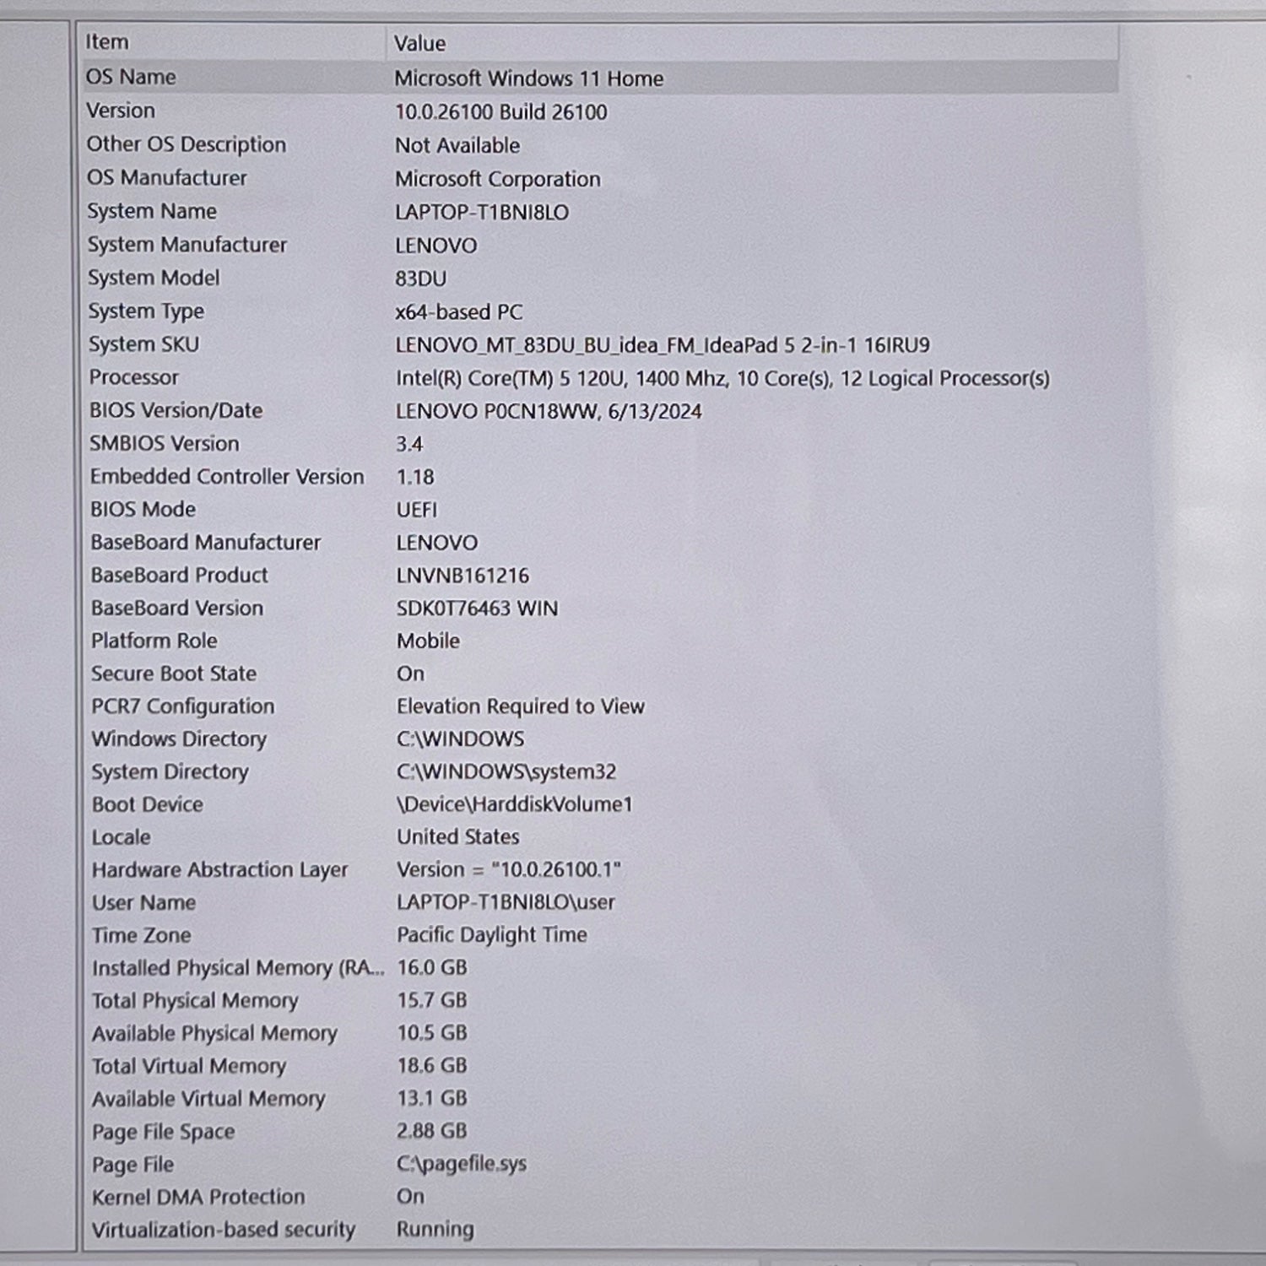Image resolution: width=1266 pixels, height=1266 pixels.
Task: Select the Time Zone row
Action: pos(142,935)
